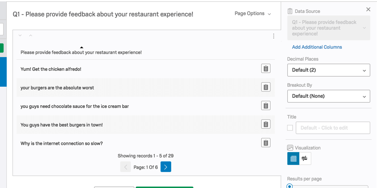
Task: Click the clipboard icon for the 'burgers are the absolute worst' response
Action: 266,87
